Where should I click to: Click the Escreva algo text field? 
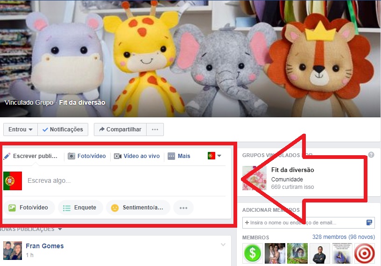point(126,180)
